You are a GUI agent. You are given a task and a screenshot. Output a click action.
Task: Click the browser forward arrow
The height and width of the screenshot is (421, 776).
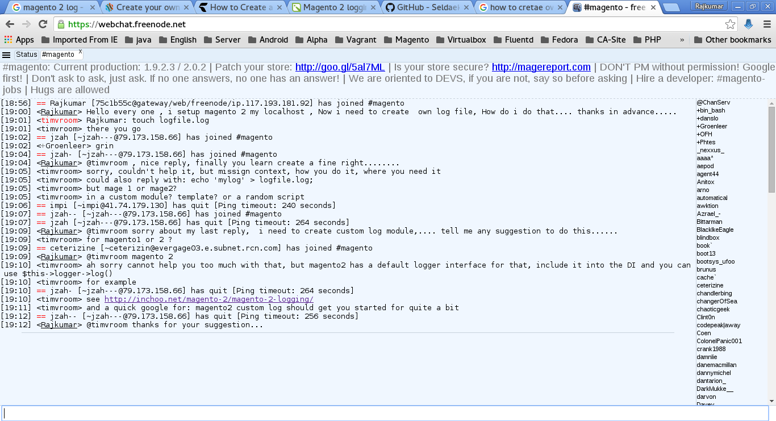click(x=26, y=24)
